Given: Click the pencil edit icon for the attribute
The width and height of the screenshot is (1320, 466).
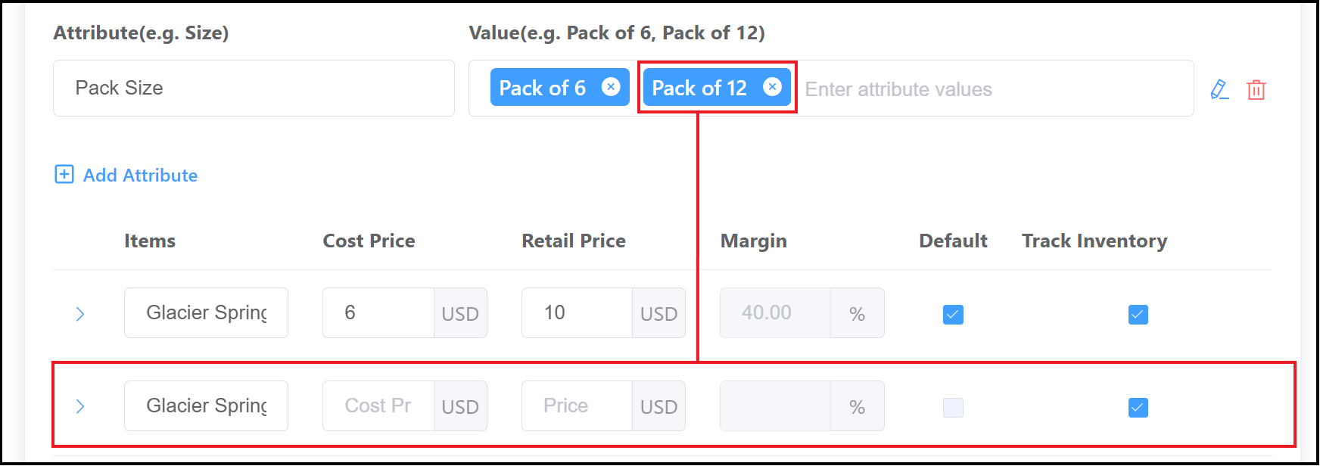Looking at the screenshot, I should [x=1220, y=89].
